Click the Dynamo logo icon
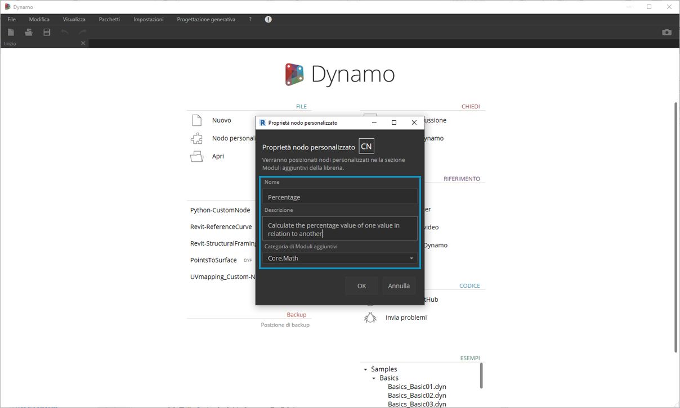This screenshot has width=680, height=408. (294, 74)
